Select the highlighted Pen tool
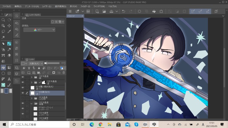 9,44
